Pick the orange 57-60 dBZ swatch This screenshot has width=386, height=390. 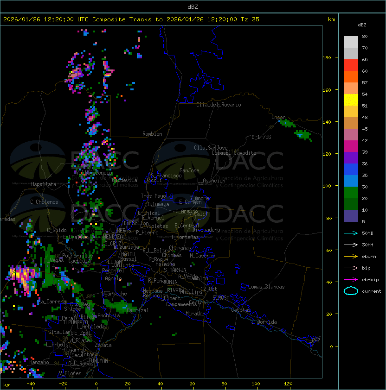pyautogui.click(x=351, y=76)
